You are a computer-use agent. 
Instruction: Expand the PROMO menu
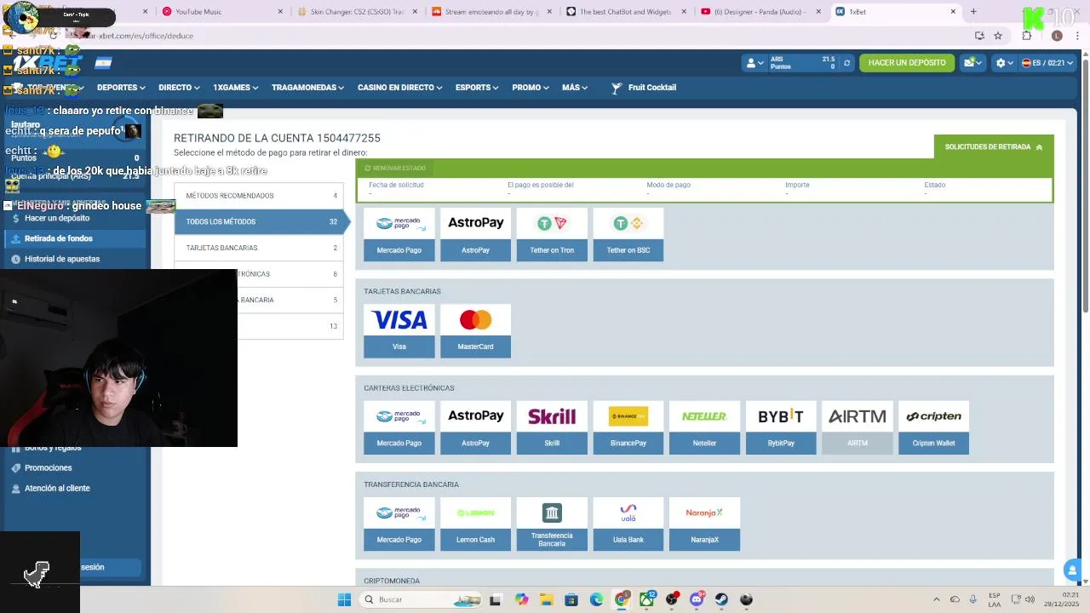pyautogui.click(x=531, y=88)
